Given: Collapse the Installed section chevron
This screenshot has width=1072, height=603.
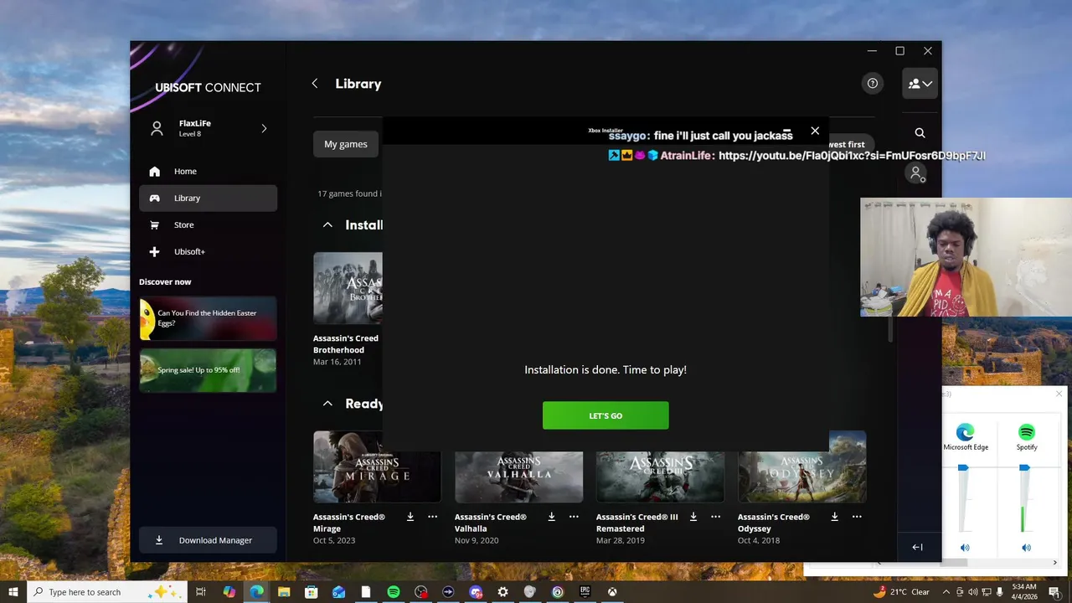Looking at the screenshot, I should 327,225.
